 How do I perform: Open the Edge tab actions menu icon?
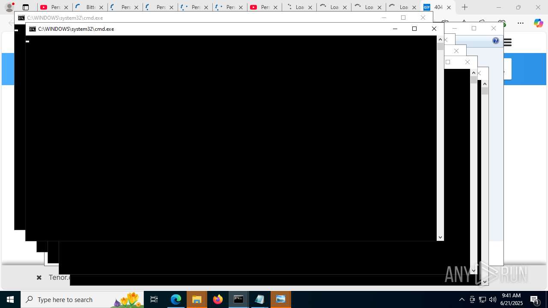(26, 7)
